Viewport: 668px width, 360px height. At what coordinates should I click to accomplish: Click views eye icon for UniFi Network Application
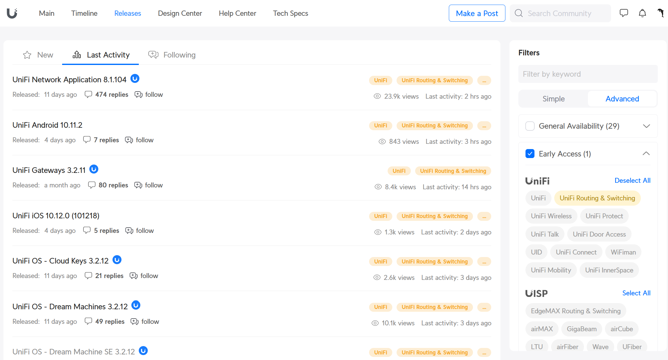377,96
